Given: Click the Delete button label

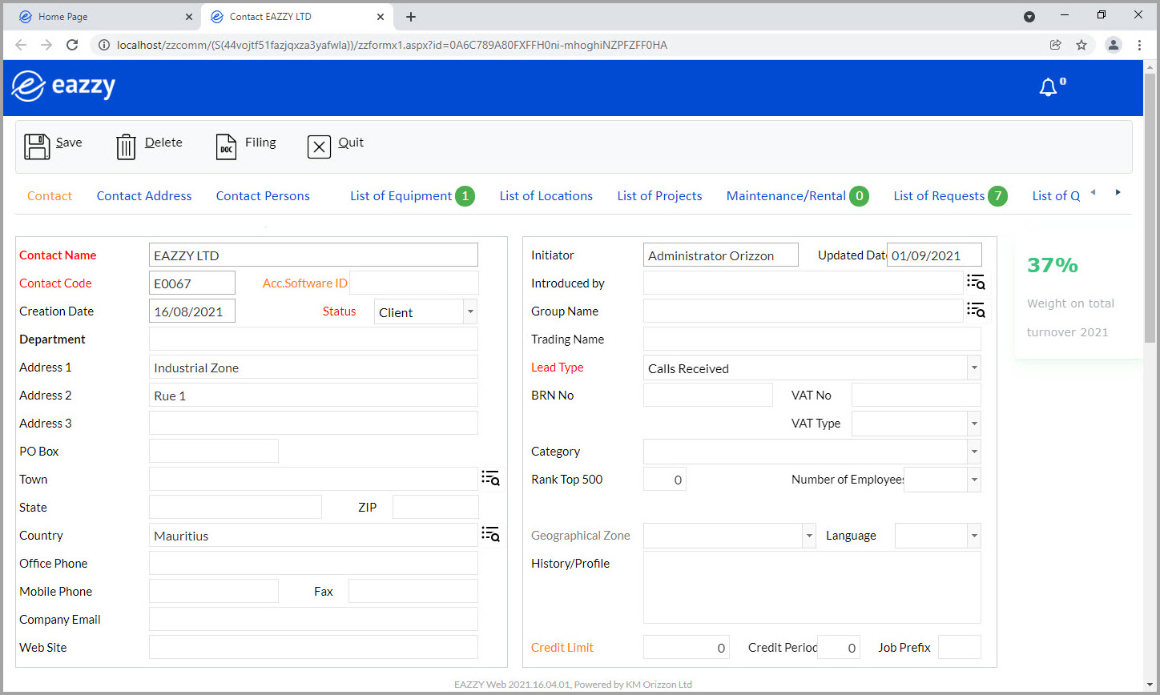Looking at the screenshot, I should (x=163, y=143).
